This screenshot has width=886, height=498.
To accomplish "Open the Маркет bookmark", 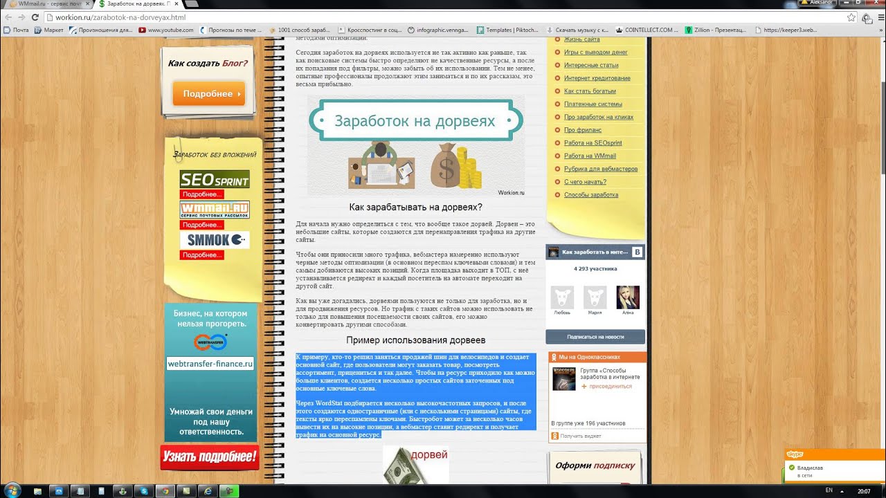I will [x=48, y=30].
